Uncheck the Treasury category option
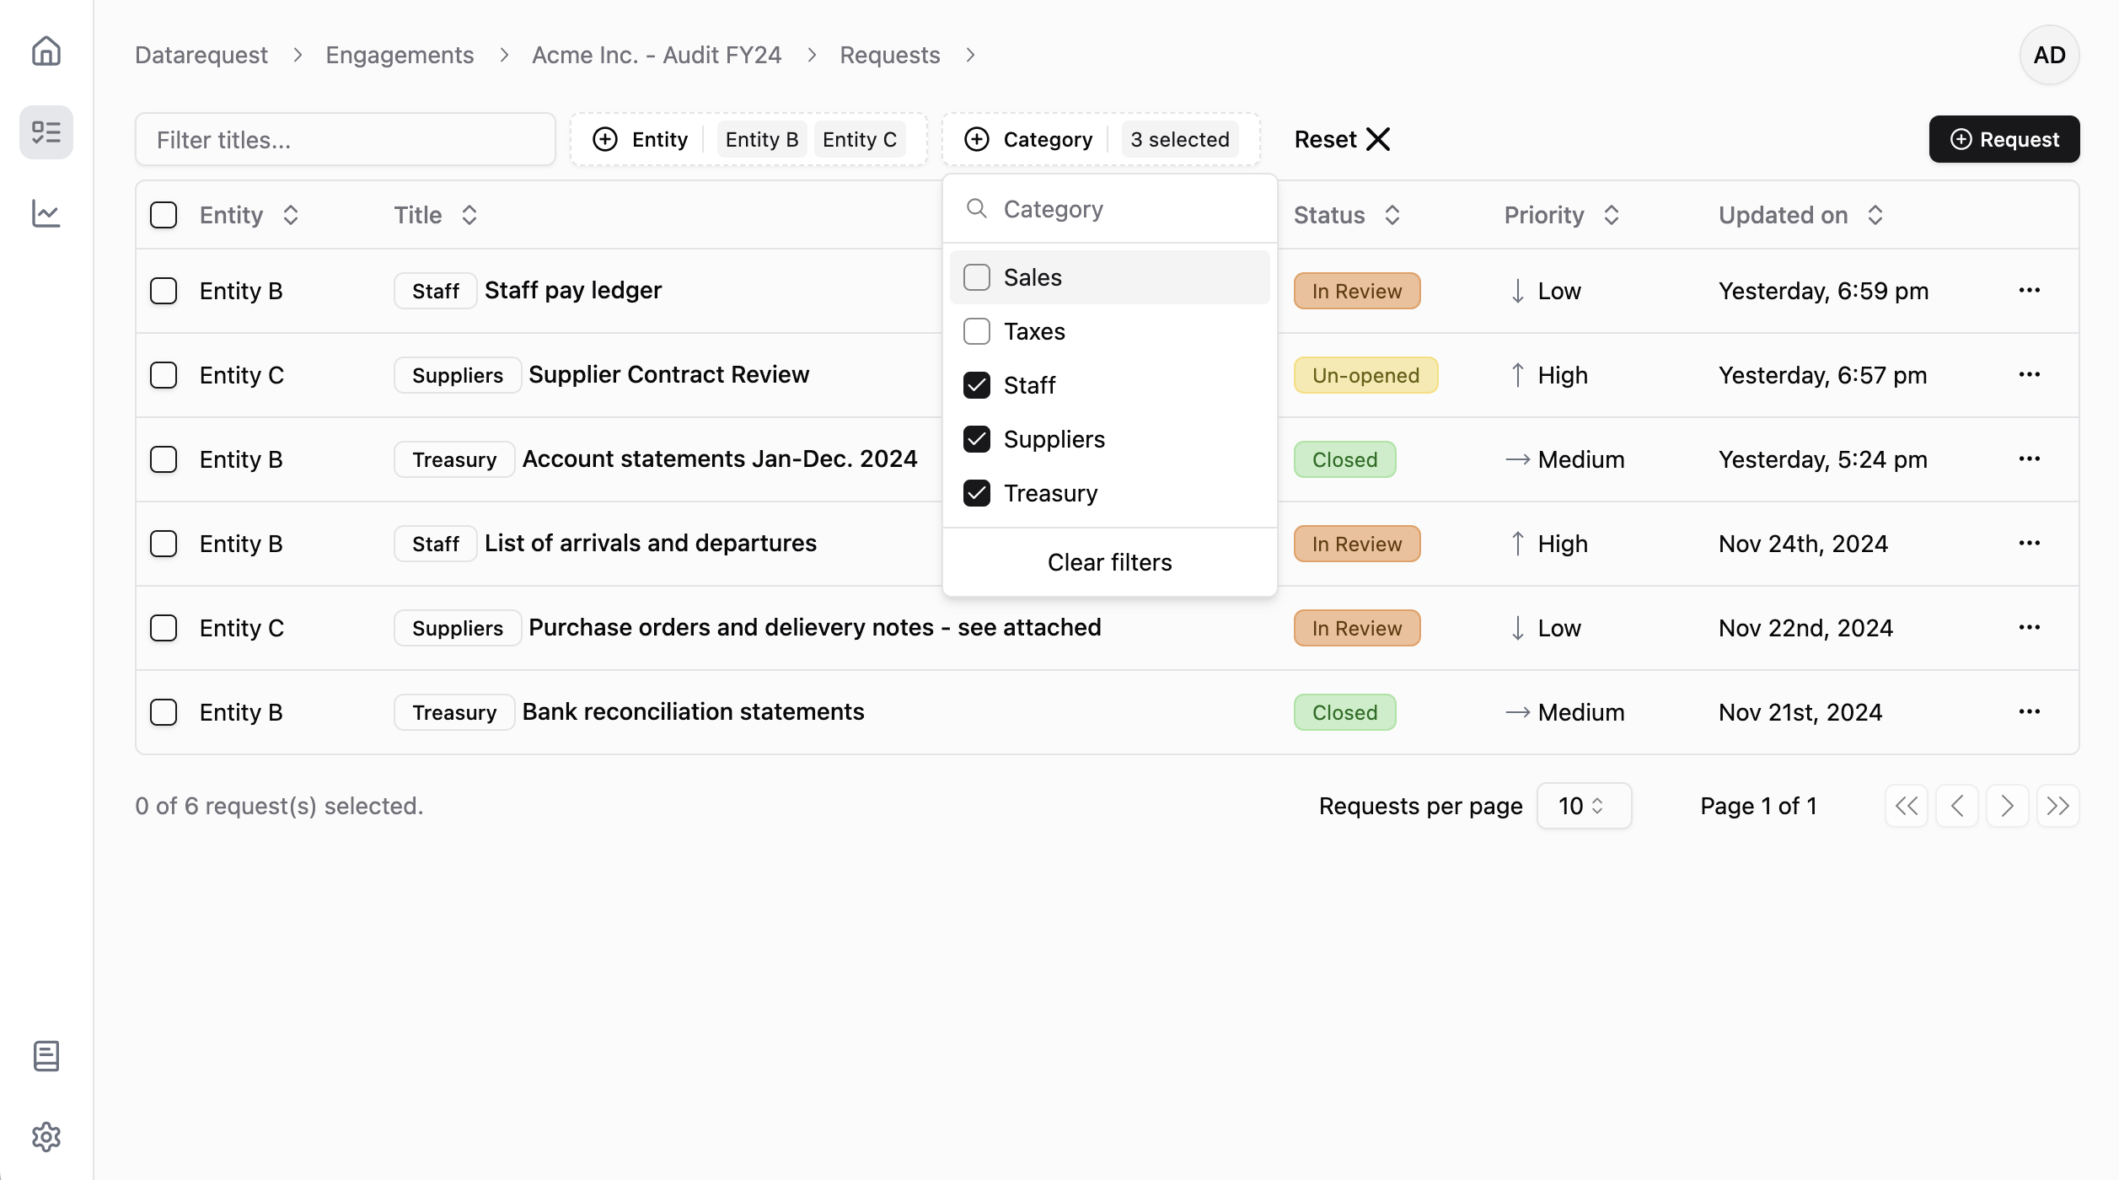Screen dimensions: 2119x1180 click(977, 493)
